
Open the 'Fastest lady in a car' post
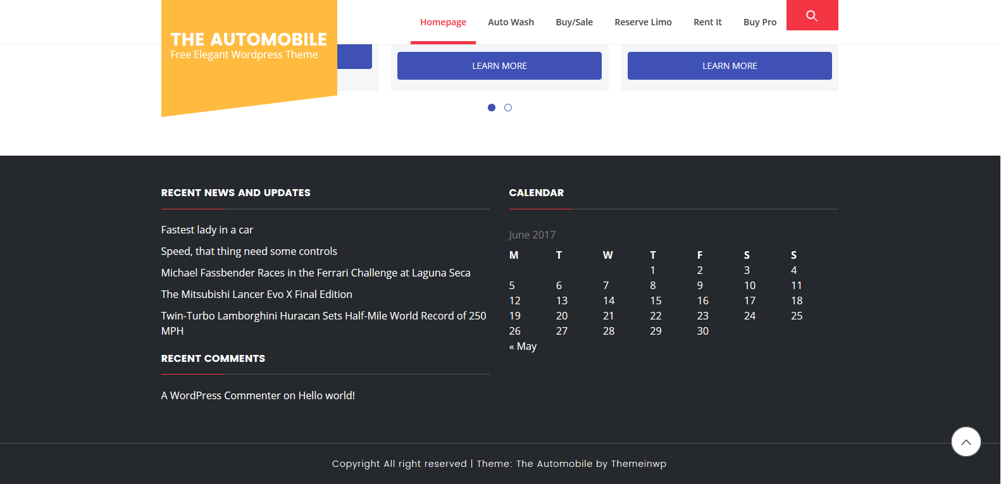pos(207,230)
